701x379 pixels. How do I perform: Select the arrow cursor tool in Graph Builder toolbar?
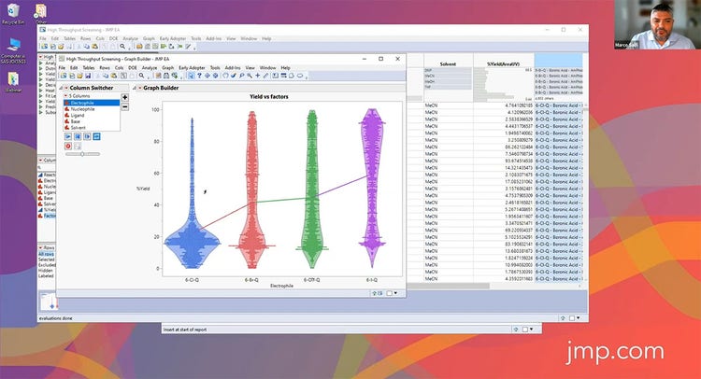[191, 76]
